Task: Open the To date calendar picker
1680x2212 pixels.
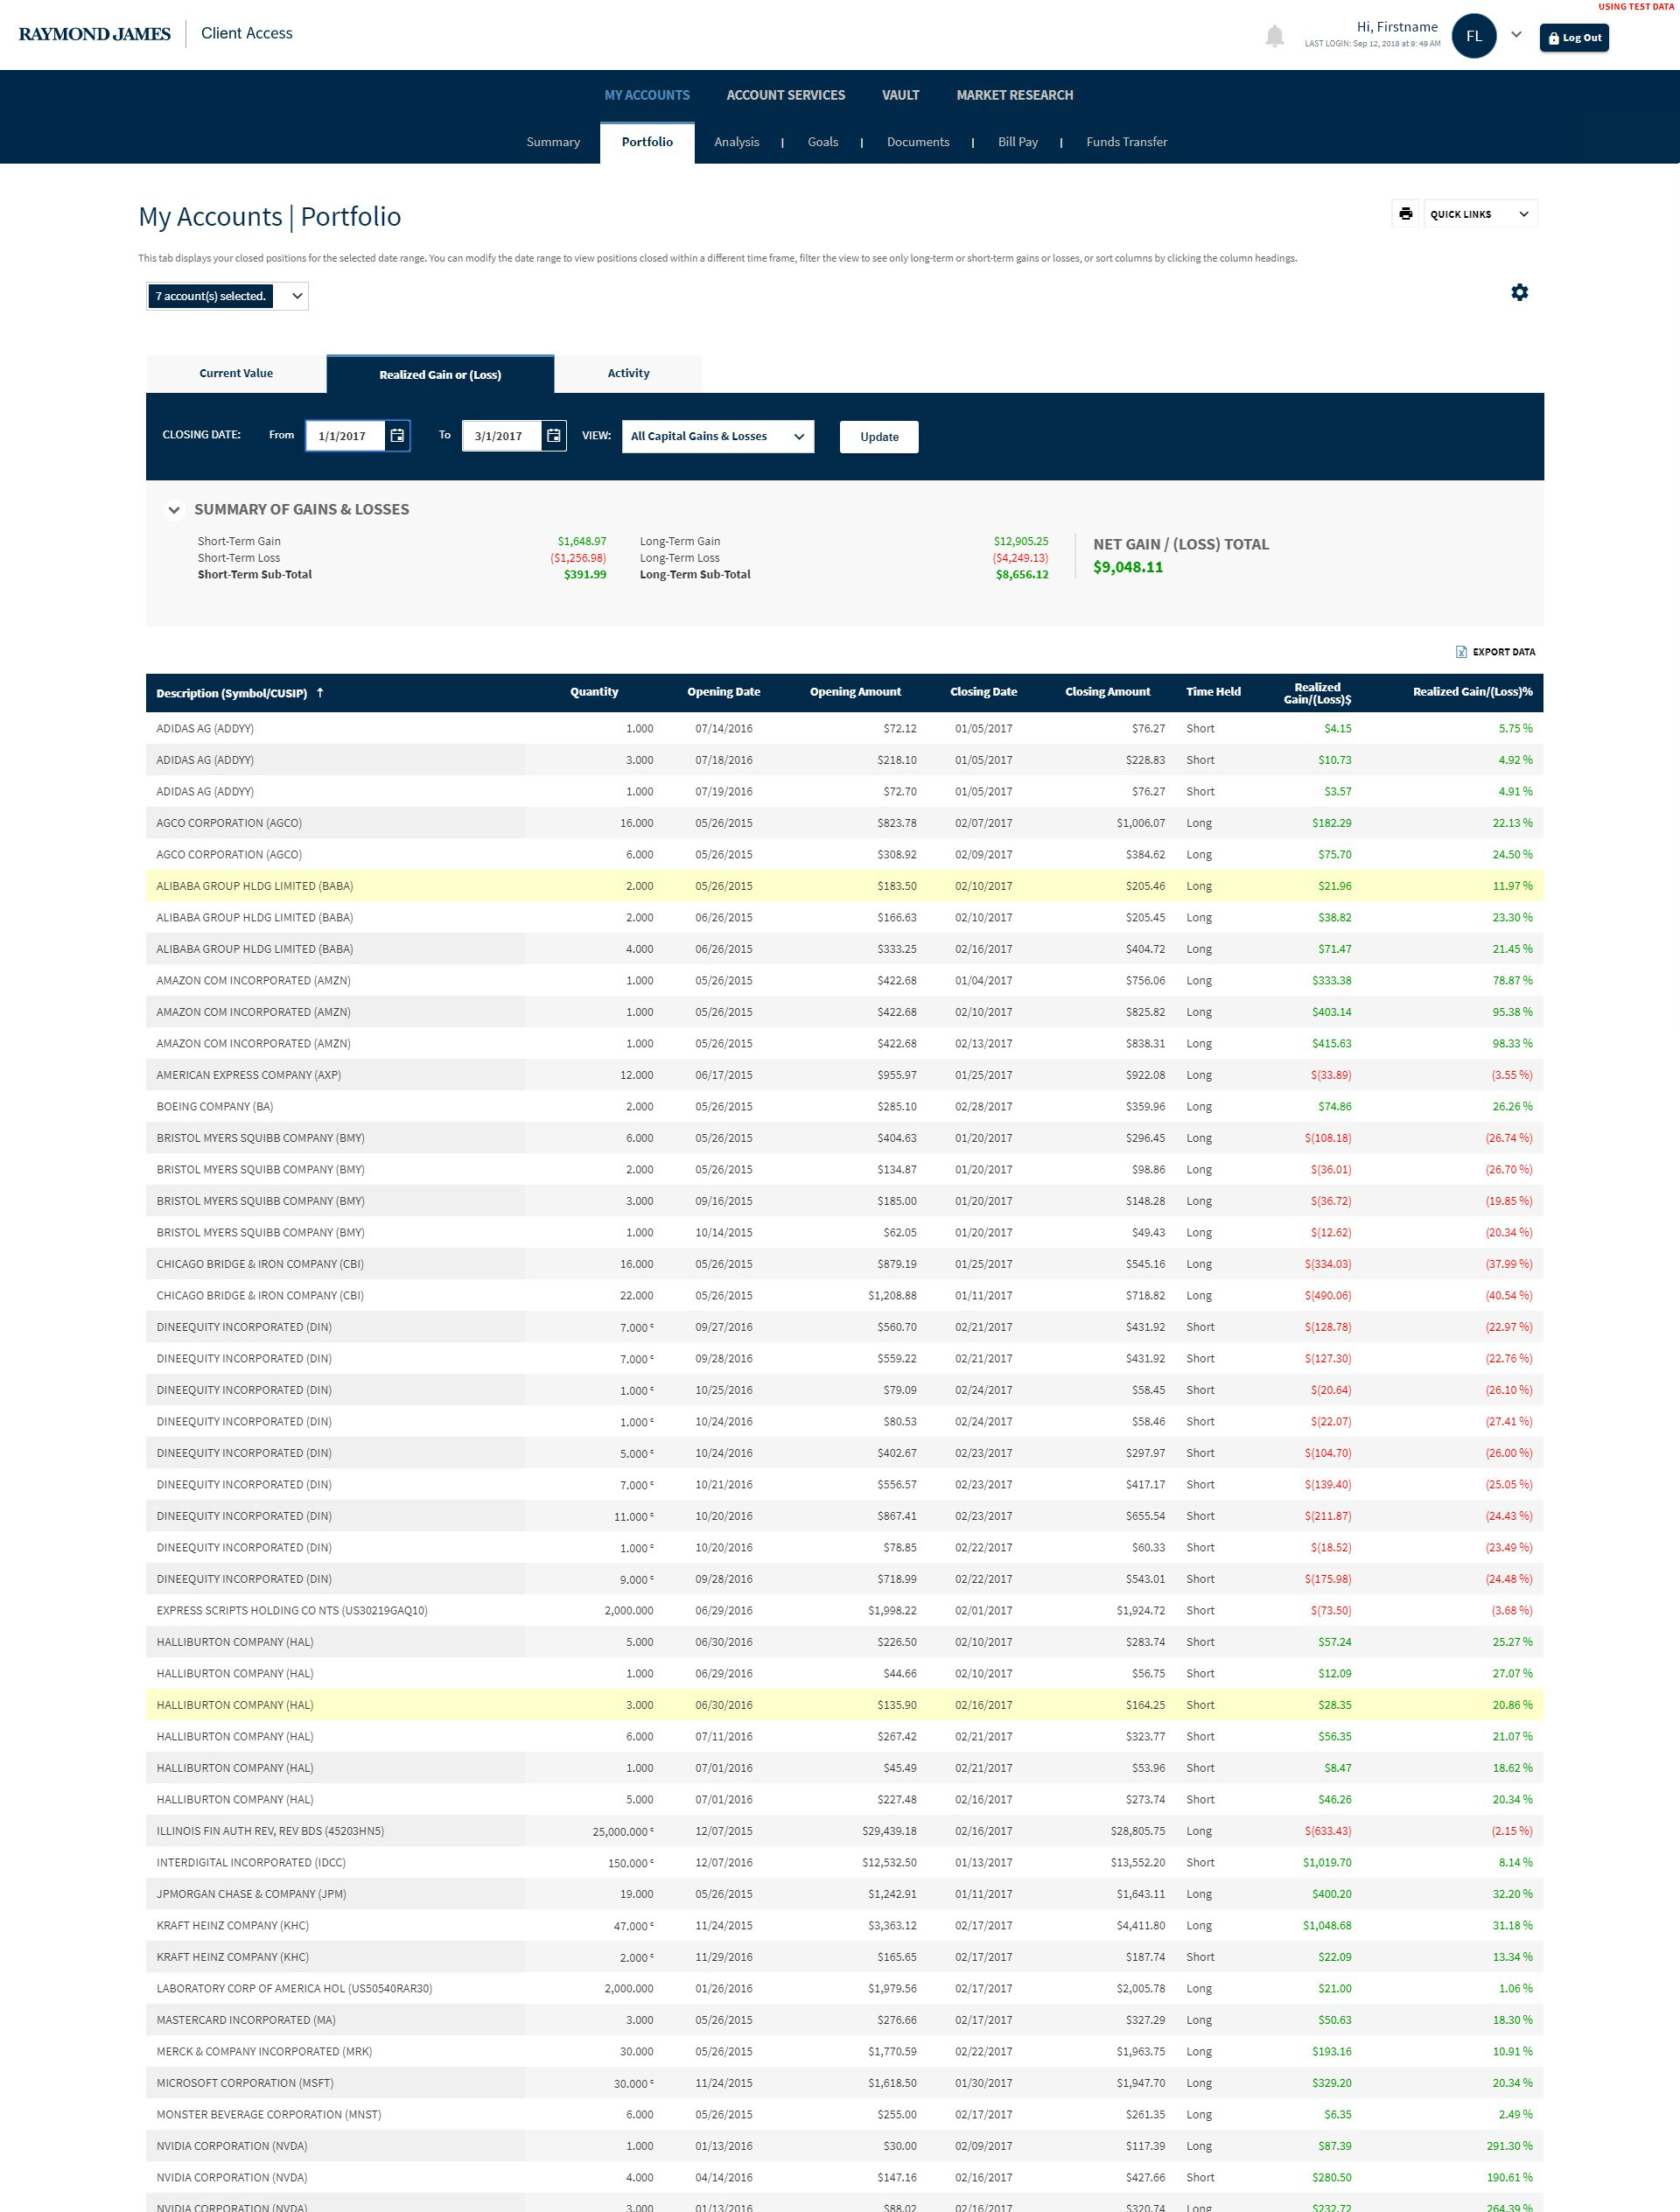Action: (553, 435)
